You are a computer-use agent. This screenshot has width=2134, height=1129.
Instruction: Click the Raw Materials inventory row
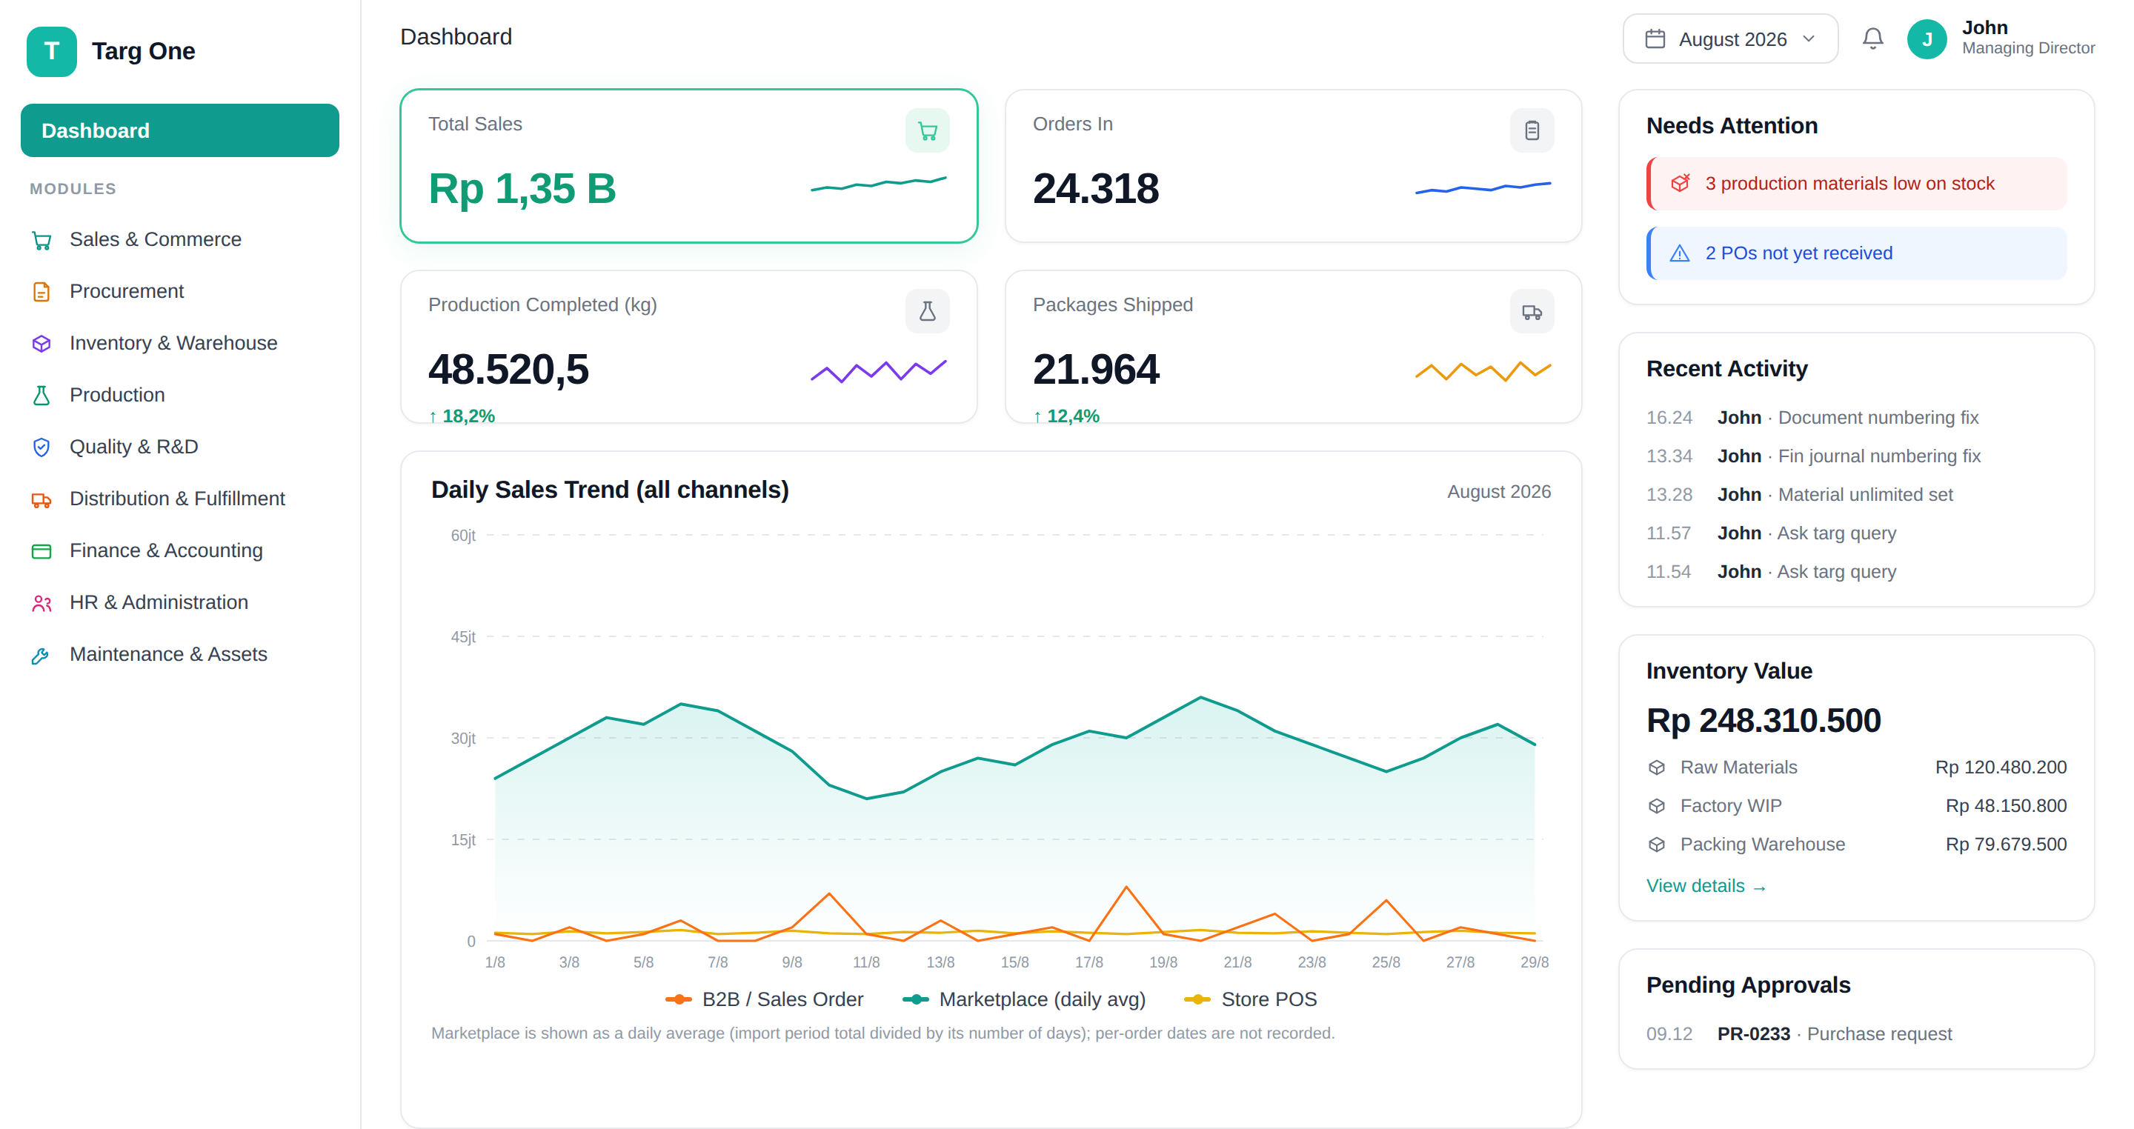point(1856,767)
